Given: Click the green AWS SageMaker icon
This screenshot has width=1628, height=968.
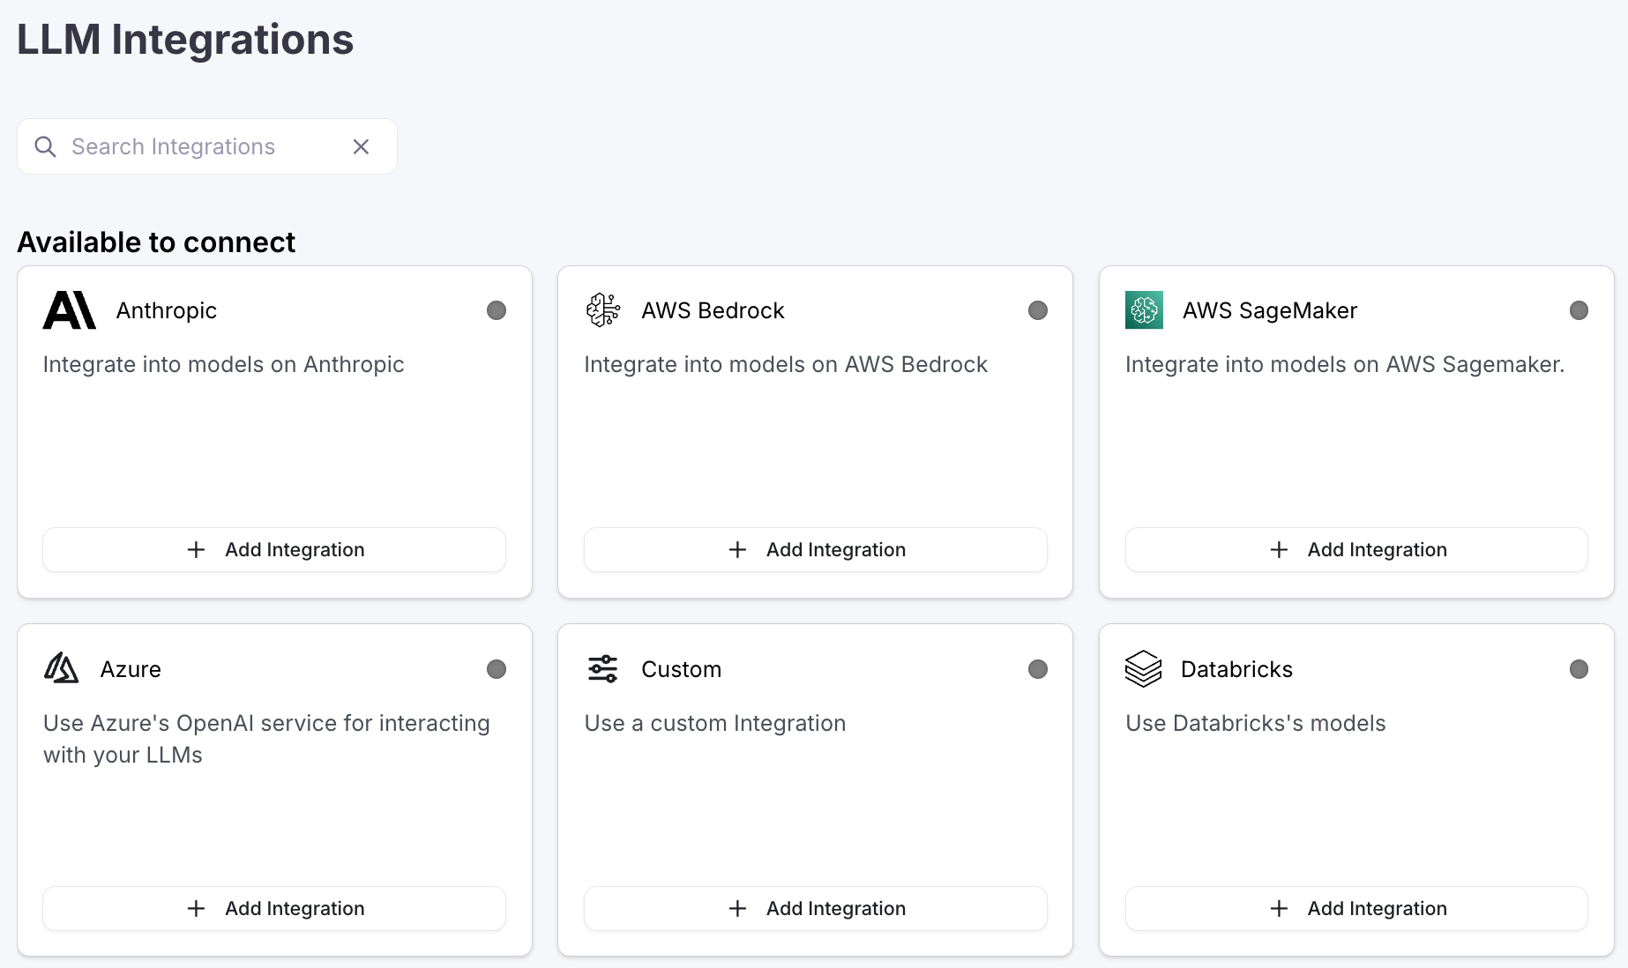Looking at the screenshot, I should (x=1144, y=310).
